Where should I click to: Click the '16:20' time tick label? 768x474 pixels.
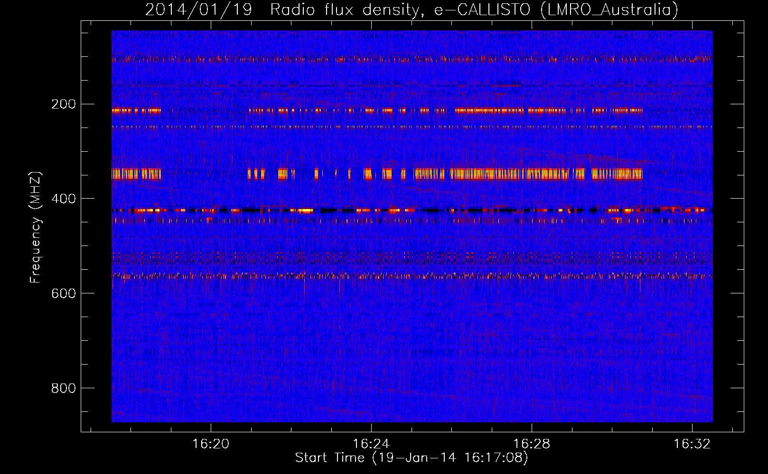(211, 444)
